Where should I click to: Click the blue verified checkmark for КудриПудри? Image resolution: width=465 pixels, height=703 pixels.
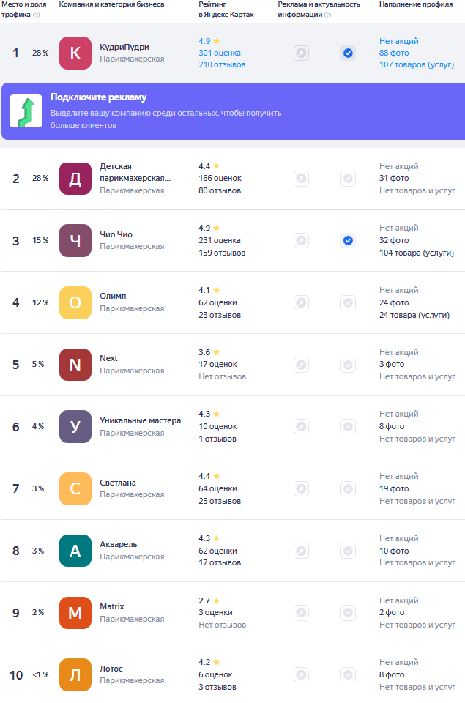coord(348,53)
